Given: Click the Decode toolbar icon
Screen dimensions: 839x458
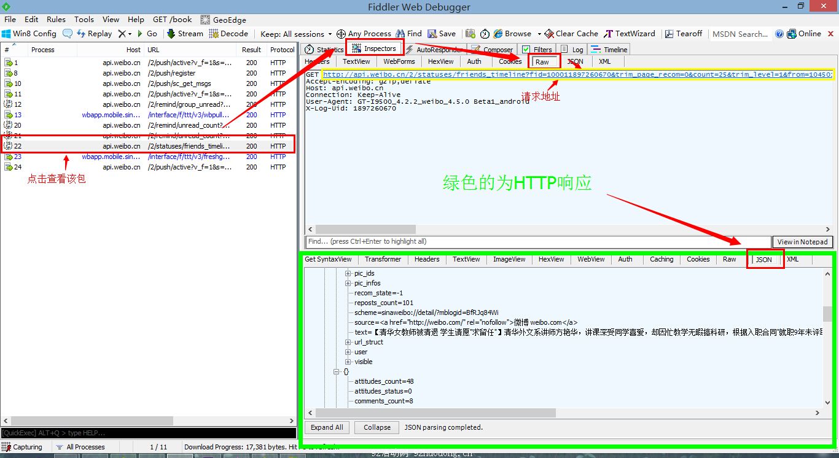Looking at the screenshot, I should coord(214,34).
